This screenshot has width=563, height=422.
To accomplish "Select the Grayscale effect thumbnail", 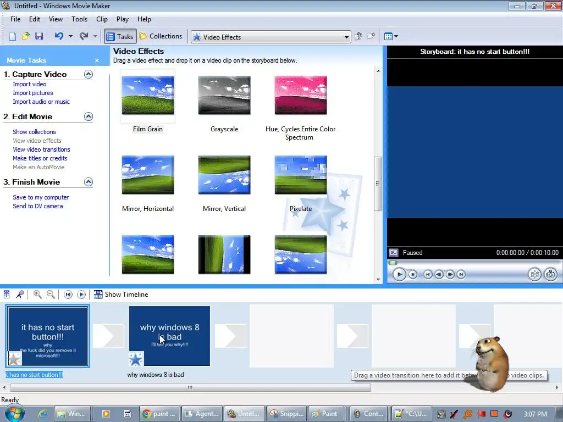I will pyautogui.click(x=224, y=96).
